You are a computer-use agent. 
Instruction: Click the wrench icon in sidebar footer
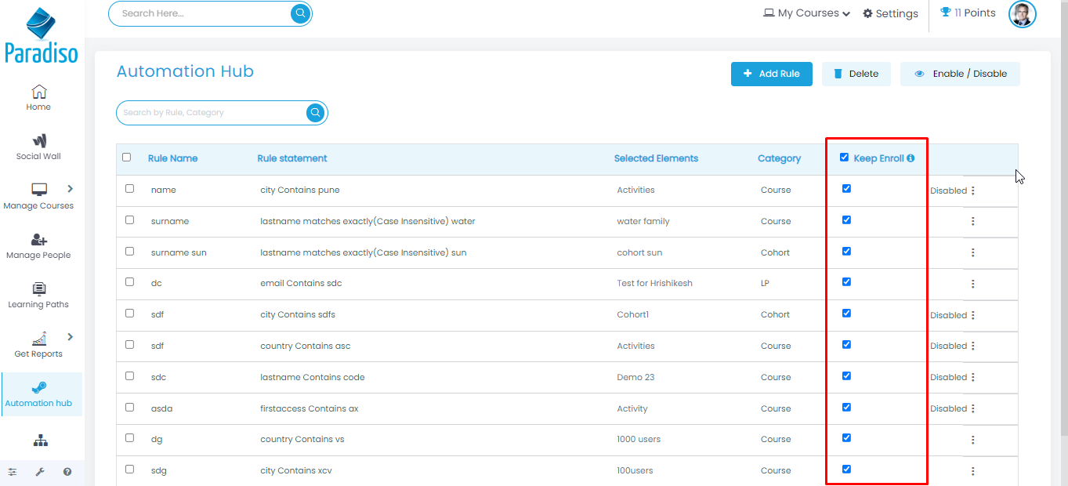tap(40, 472)
